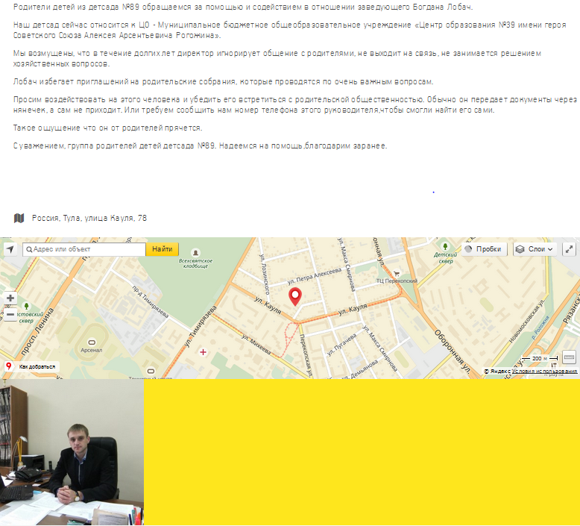The height and width of the screenshot is (526, 580).
Task: Click the Как добраться directions button
Action: click(32, 366)
